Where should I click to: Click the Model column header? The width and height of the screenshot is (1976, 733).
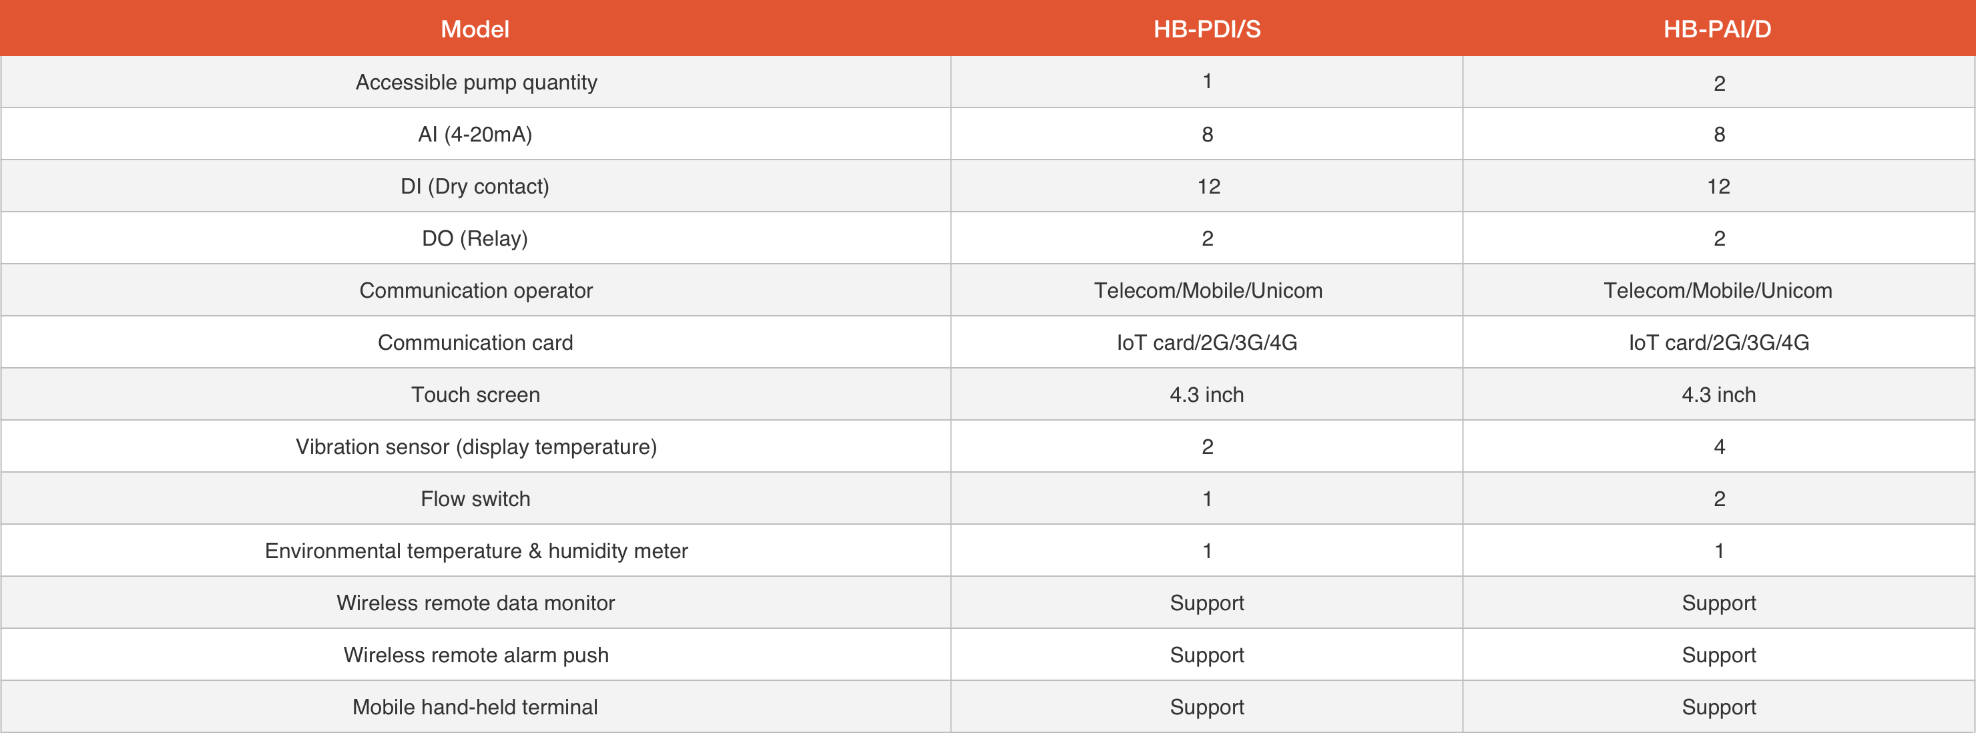[x=475, y=29]
